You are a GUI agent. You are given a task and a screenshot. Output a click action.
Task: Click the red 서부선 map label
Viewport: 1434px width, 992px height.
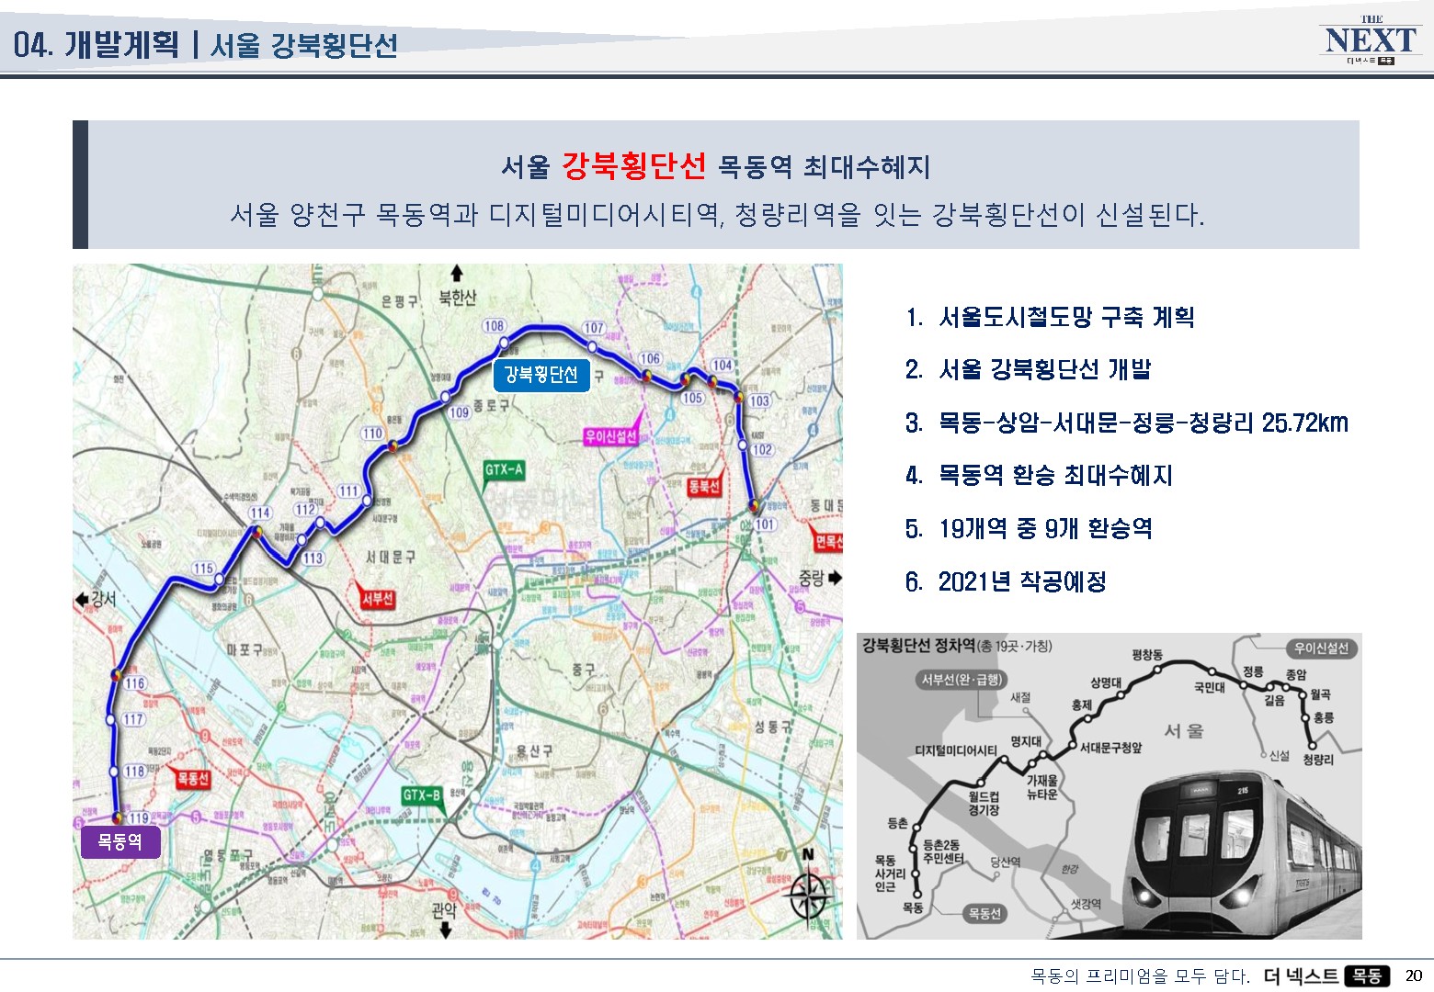pos(377,599)
